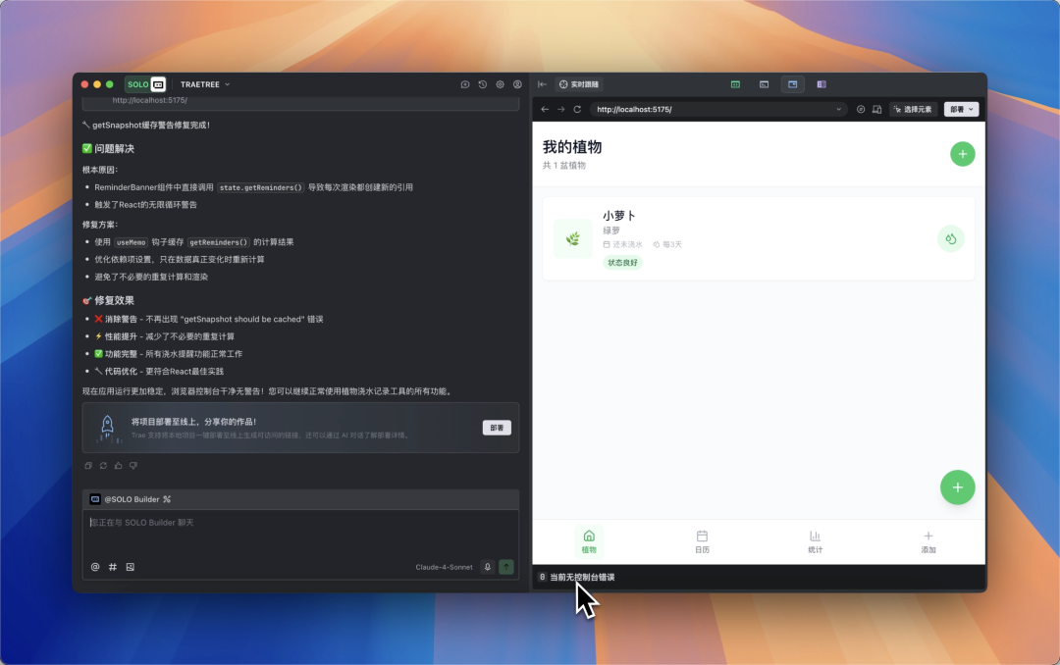Copy the response with the copy icon

(88, 466)
